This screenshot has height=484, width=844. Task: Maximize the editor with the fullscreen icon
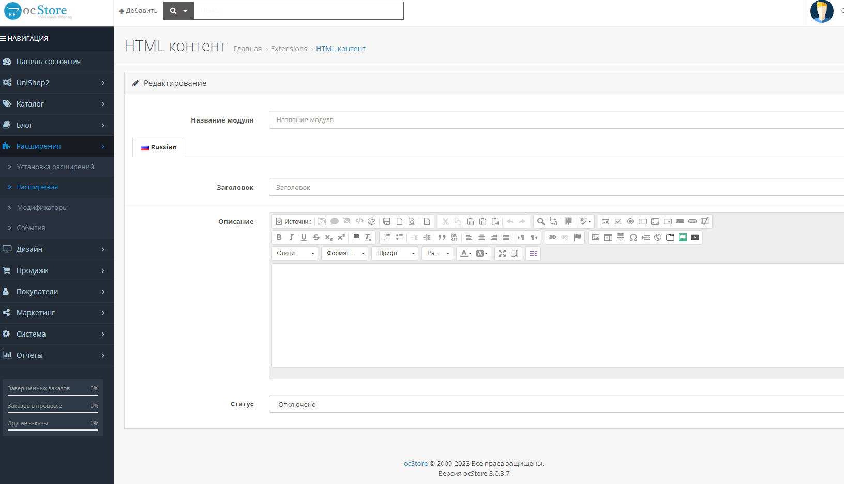point(502,253)
